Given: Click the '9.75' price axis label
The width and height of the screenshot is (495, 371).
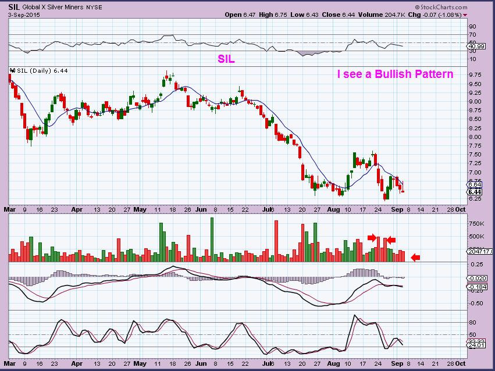Looking at the screenshot, I should [x=475, y=75].
